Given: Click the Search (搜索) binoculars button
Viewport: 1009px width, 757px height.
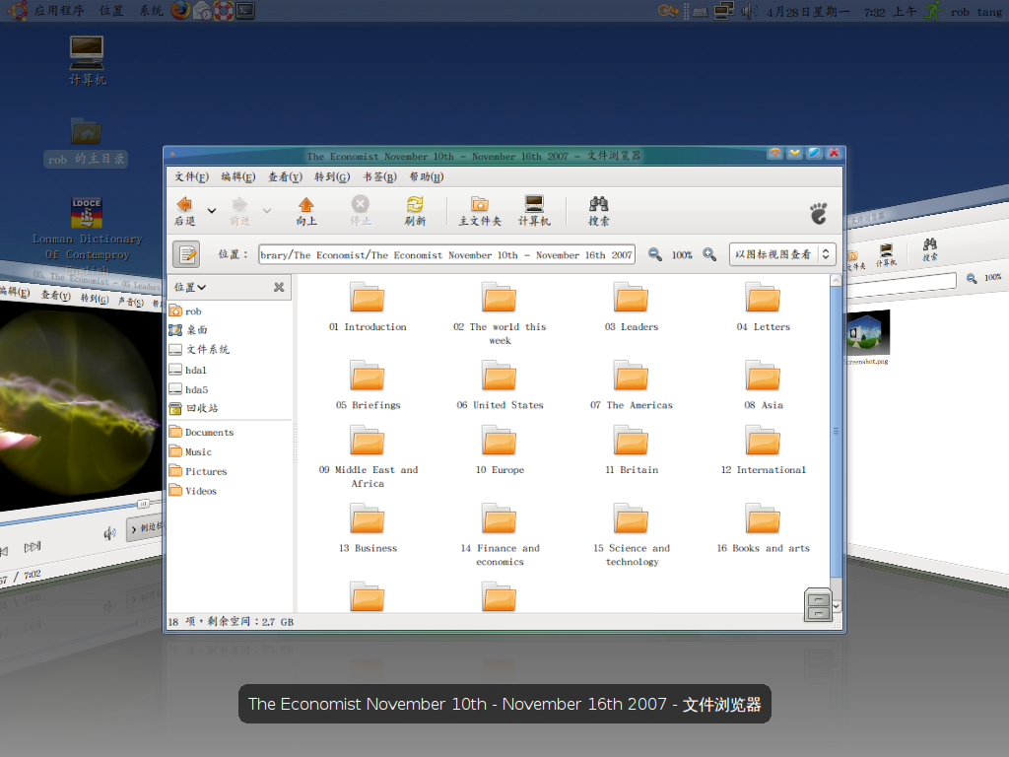Looking at the screenshot, I should tap(598, 211).
